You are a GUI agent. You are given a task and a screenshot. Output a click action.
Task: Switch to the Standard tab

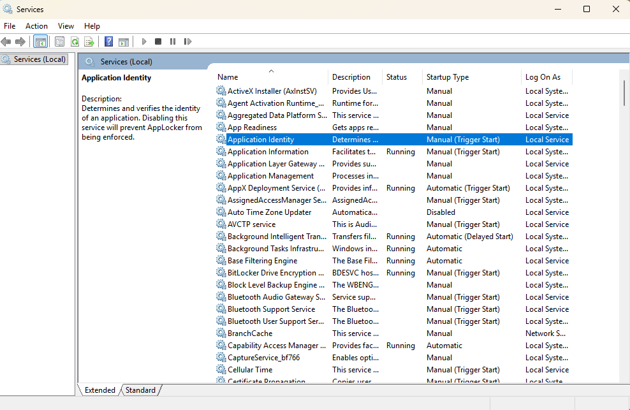140,390
